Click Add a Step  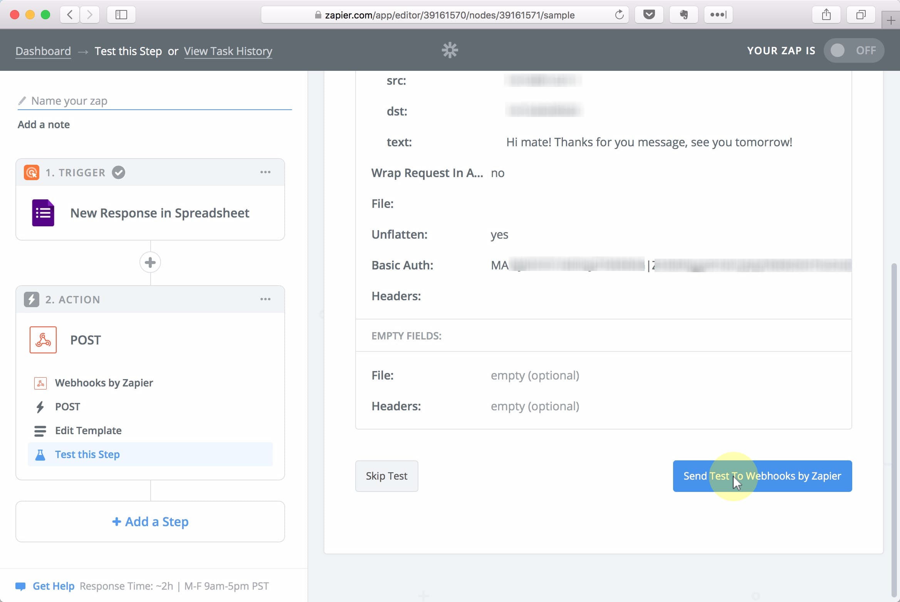[150, 522]
